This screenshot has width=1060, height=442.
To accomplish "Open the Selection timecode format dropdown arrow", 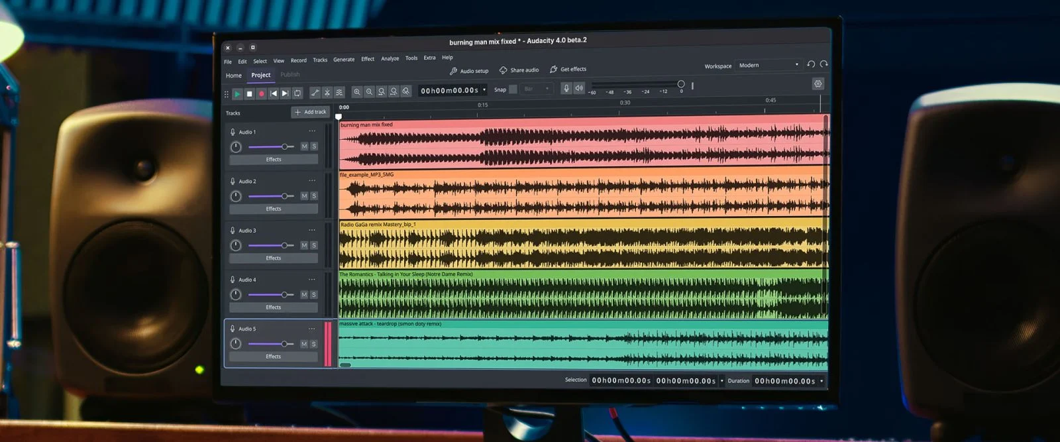I will pyautogui.click(x=721, y=381).
